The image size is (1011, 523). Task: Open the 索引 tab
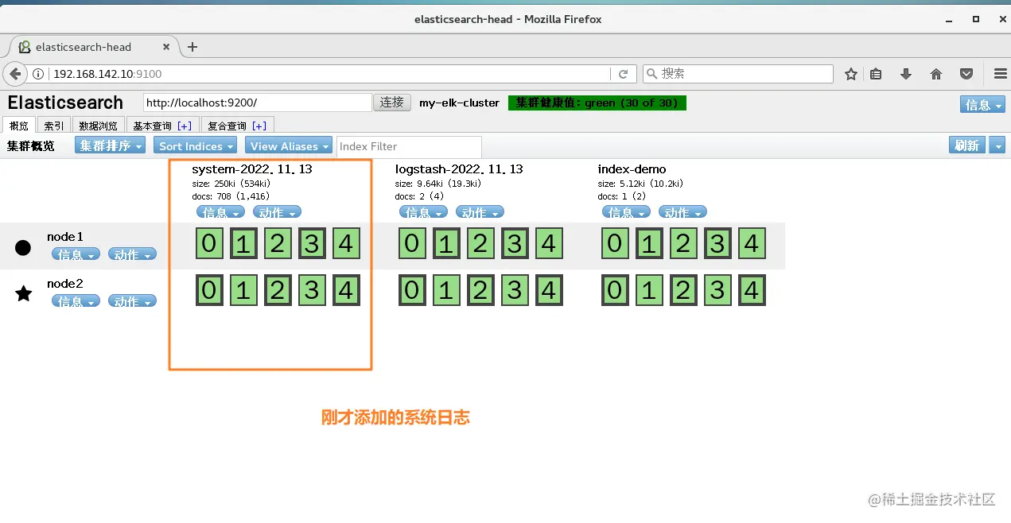(52, 125)
